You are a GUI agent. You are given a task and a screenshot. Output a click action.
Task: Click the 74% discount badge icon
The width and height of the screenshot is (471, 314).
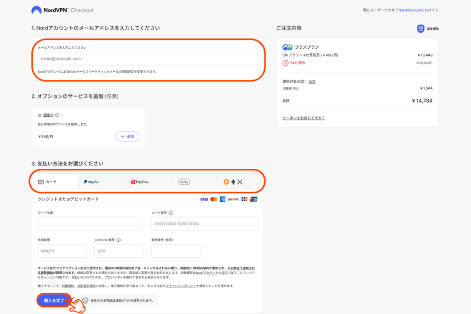point(285,63)
